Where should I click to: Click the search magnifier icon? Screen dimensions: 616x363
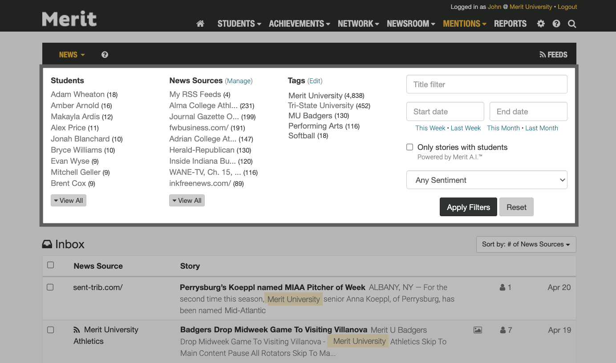pos(571,24)
